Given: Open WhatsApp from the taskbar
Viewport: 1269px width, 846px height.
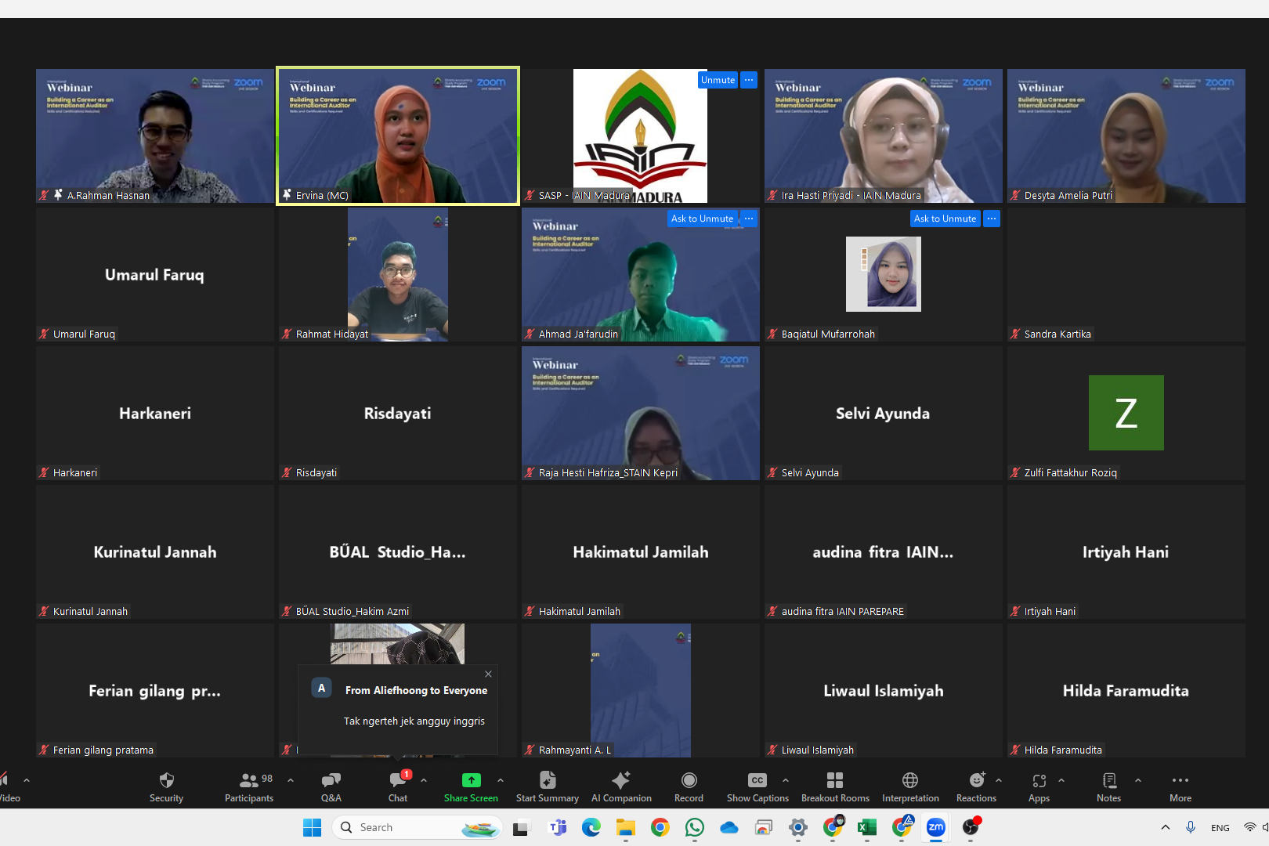Looking at the screenshot, I should (x=695, y=827).
